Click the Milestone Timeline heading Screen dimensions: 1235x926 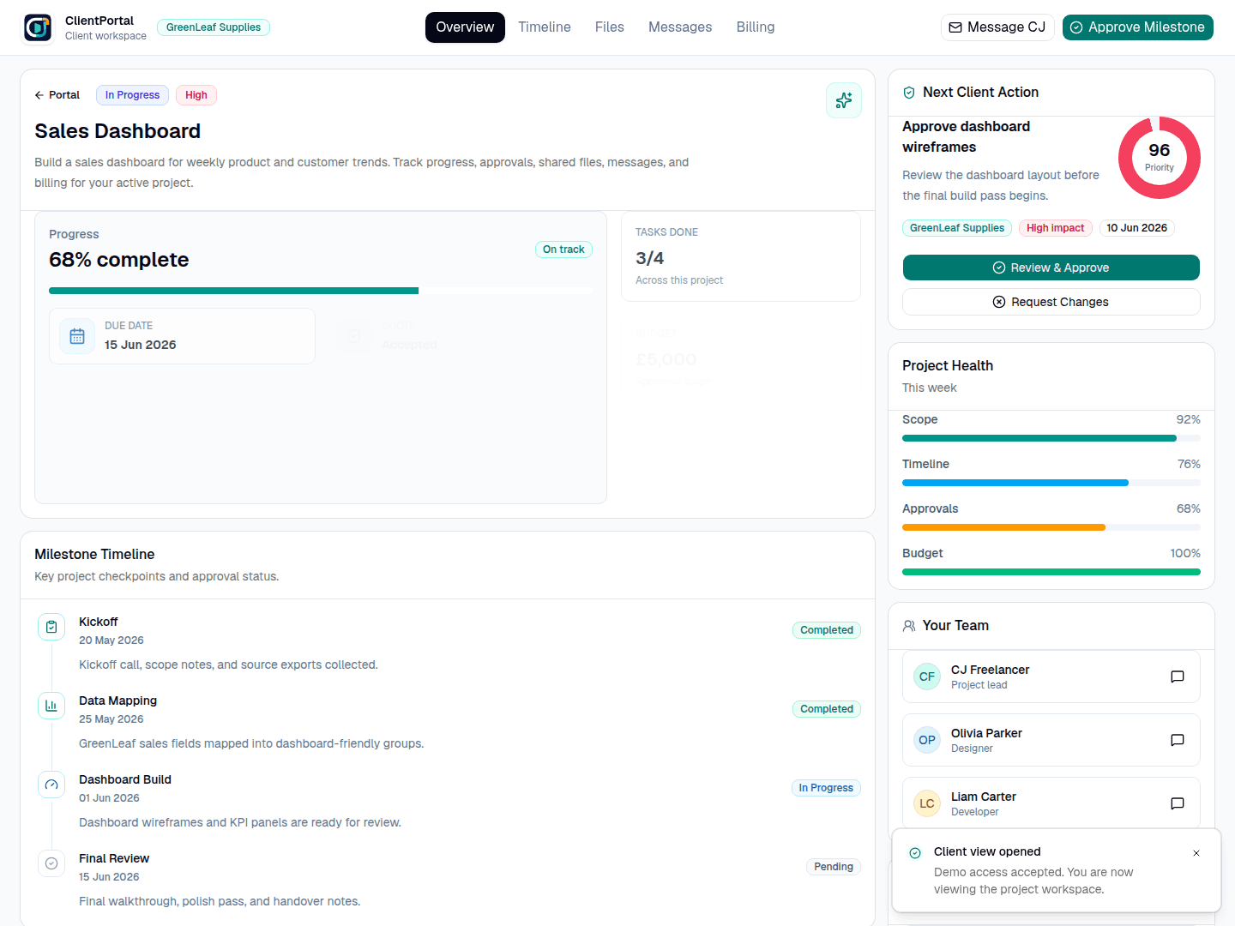point(94,555)
